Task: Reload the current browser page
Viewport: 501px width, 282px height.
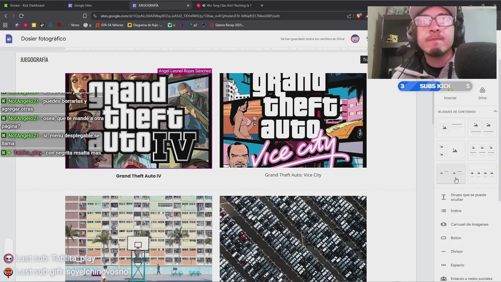Action: click(21, 16)
